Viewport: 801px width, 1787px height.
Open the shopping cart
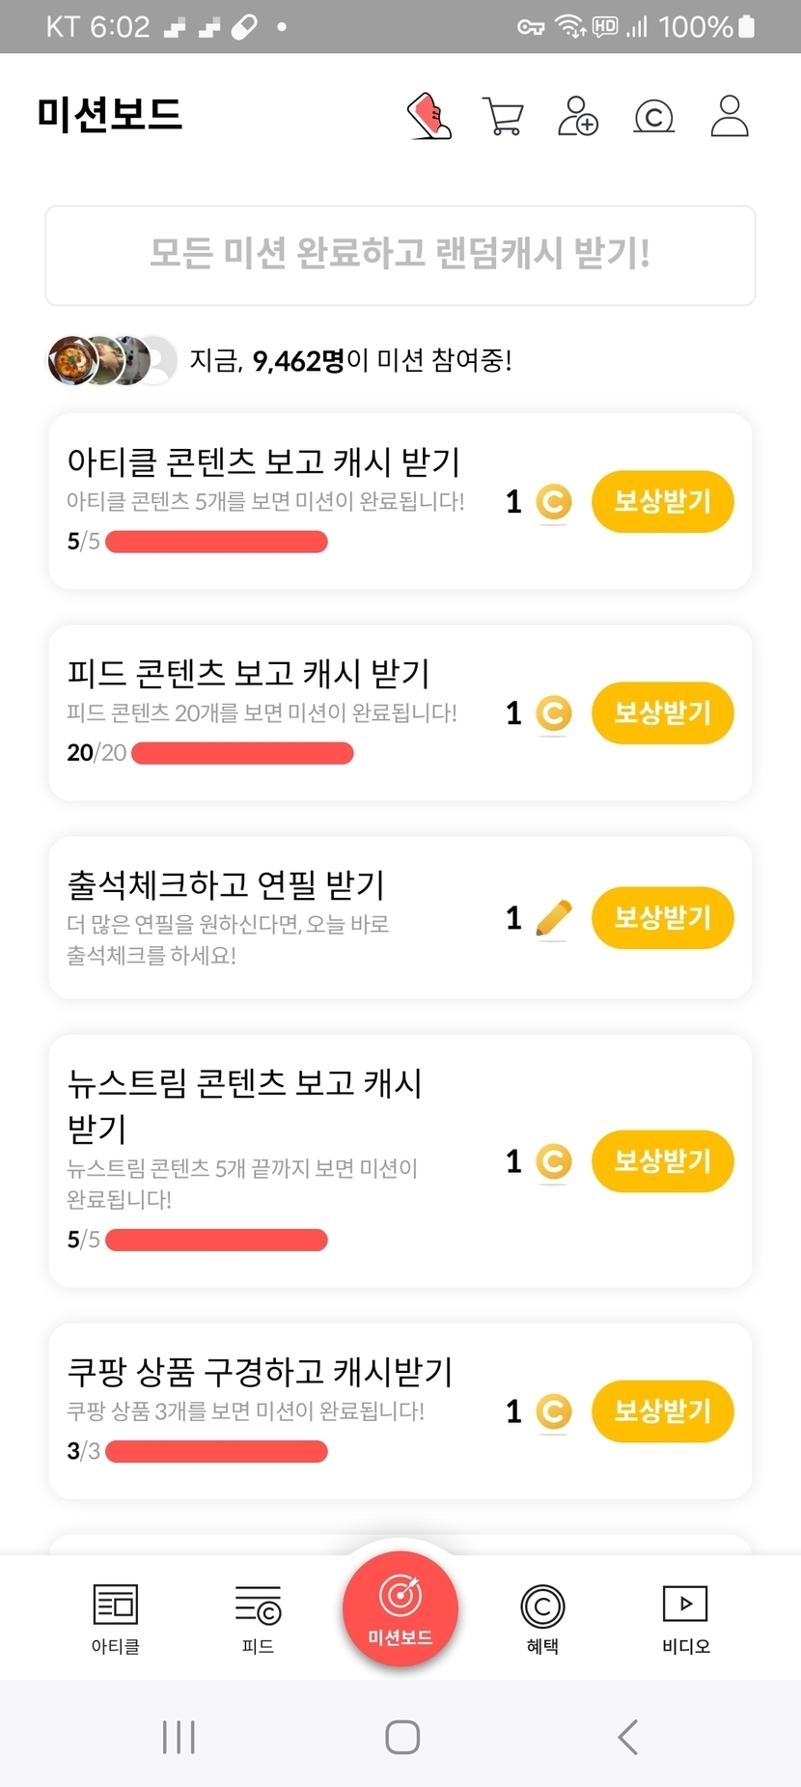point(502,117)
